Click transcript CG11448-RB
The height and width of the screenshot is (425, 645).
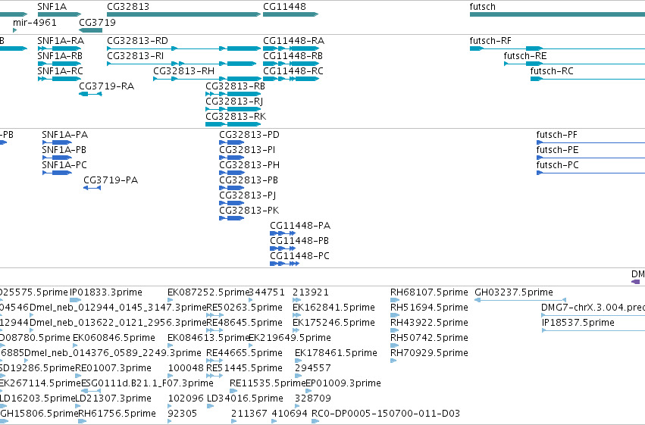[291, 64]
